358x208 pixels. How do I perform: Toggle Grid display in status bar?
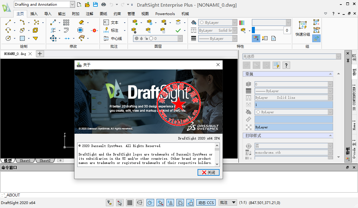[x=130, y=203]
